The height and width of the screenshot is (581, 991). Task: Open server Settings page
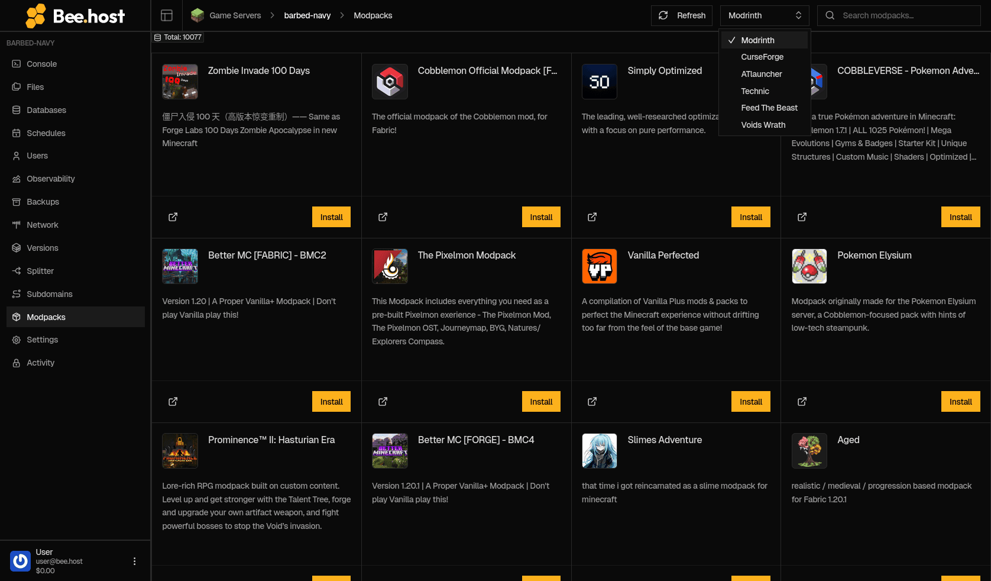point(75,340)
